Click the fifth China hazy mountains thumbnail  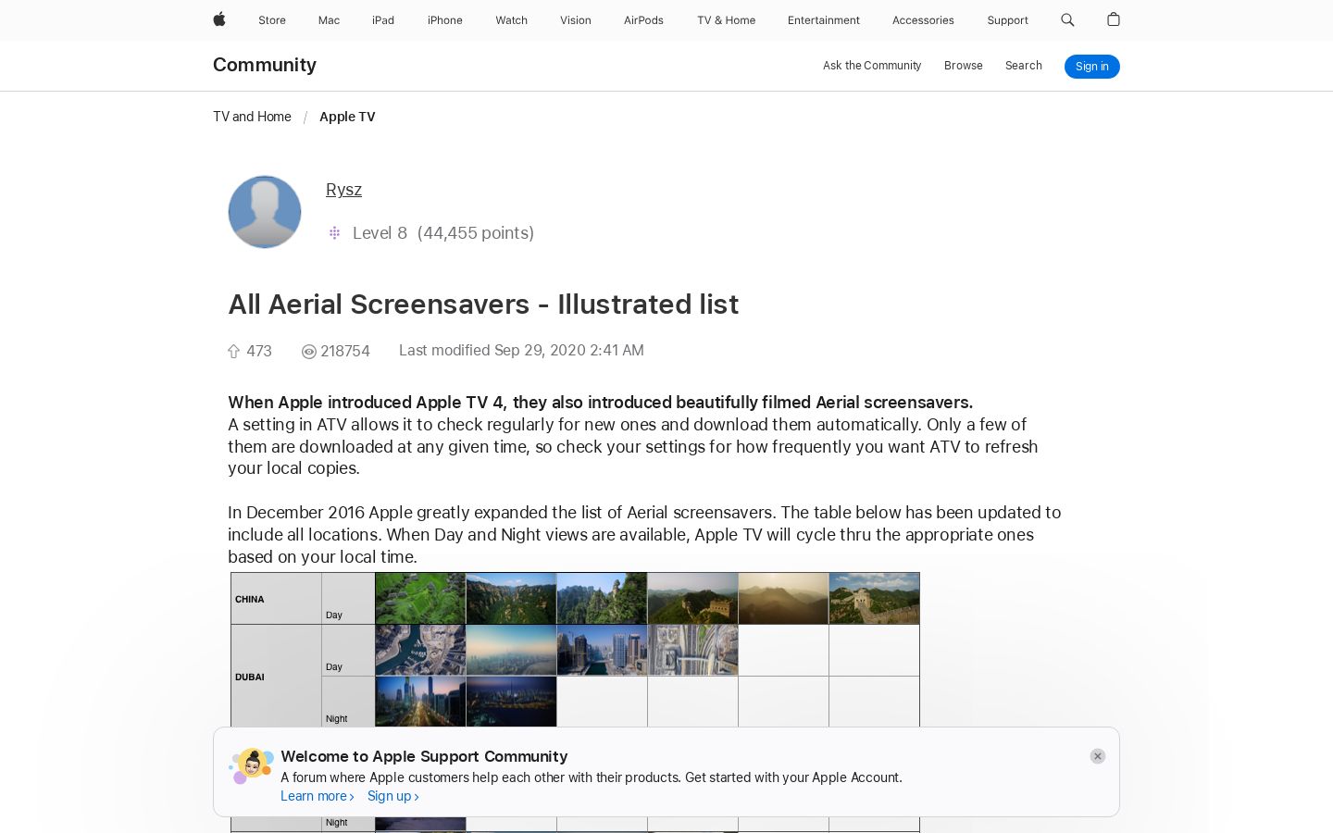click(783, 598)
